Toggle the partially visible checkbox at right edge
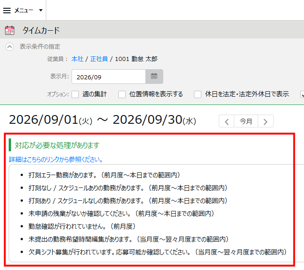 click(x=302, y=94)
